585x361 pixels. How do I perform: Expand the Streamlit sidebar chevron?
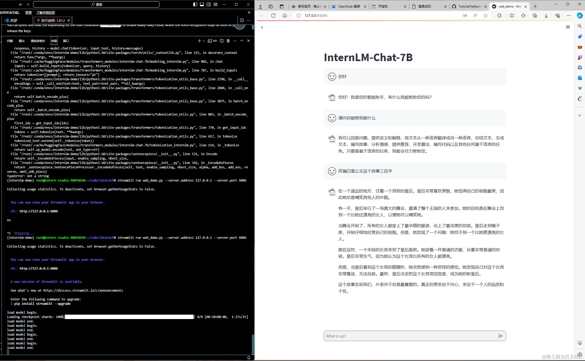[262, 27]
